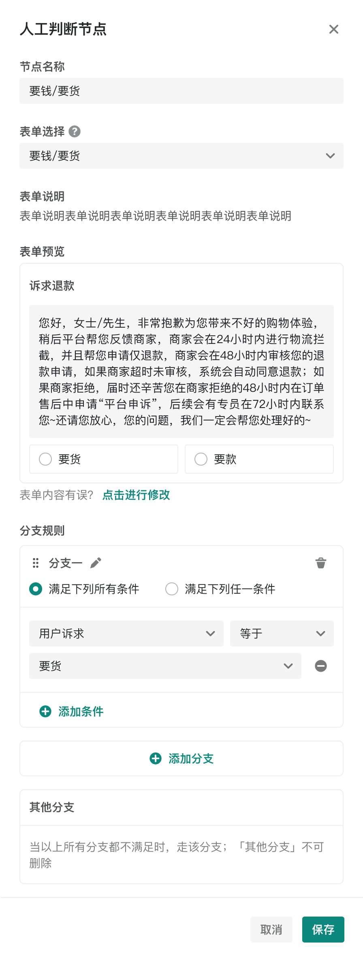Click the 点击进行修改 link
Image resolution: width=363 pixels, height=962 pixels.
click(136, 495)
